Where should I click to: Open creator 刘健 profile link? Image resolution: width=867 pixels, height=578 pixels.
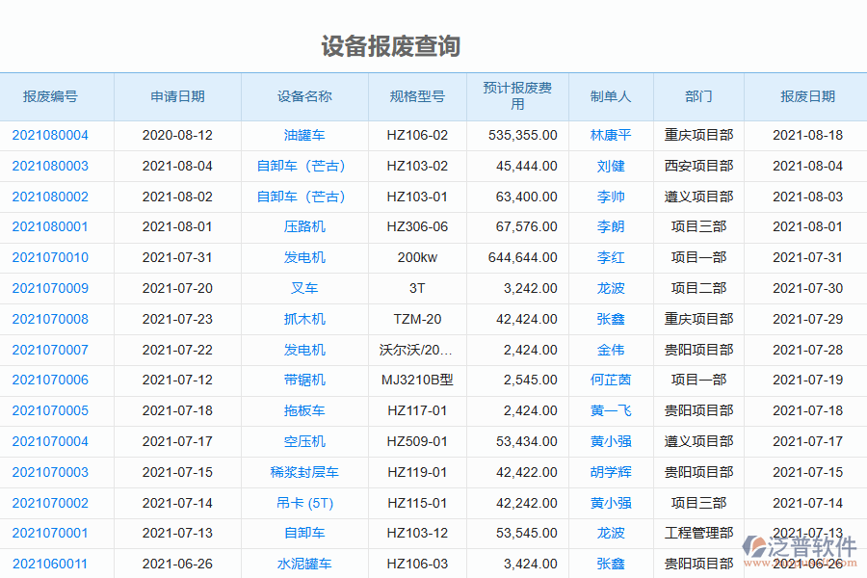point(611,166)
